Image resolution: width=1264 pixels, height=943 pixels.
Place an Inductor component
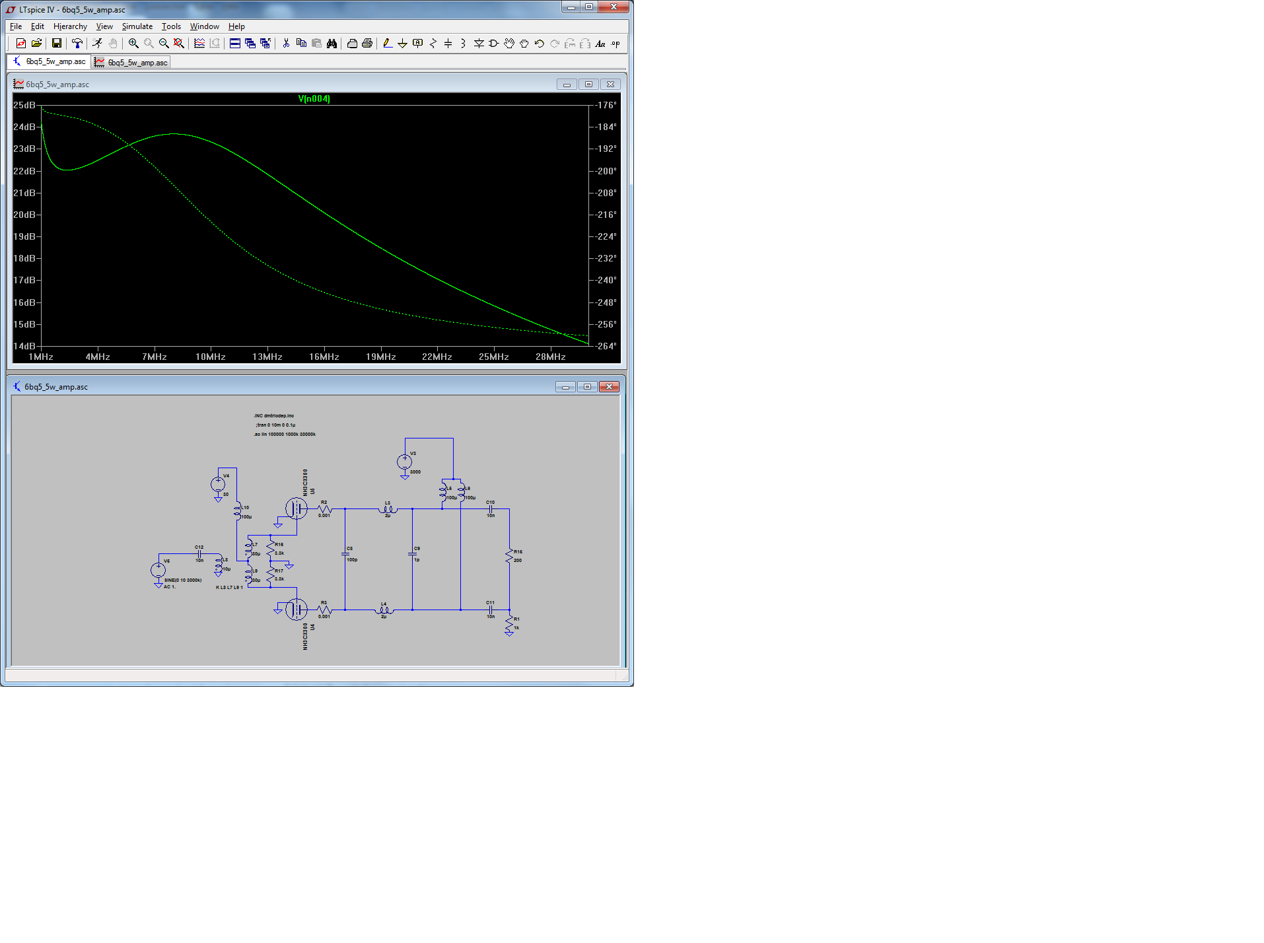coord(464,44)
